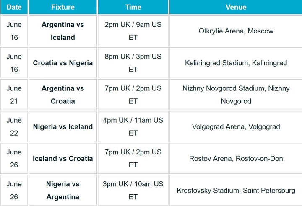
Task: Click the Rostov Arena, Rostov-on-Don venue
Action: (236, 158)
